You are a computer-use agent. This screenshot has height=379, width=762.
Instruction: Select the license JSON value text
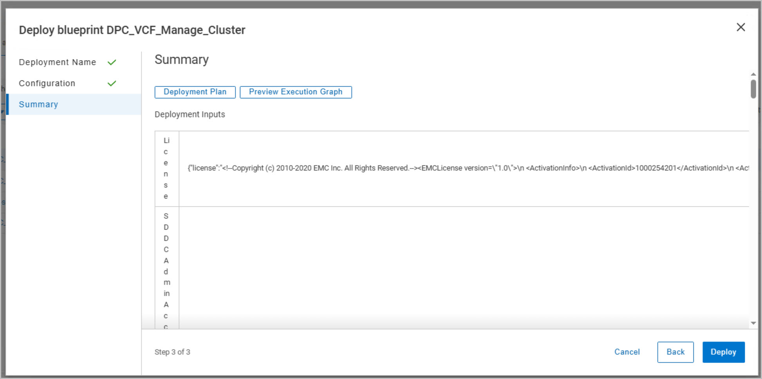(x=468, y=168)
